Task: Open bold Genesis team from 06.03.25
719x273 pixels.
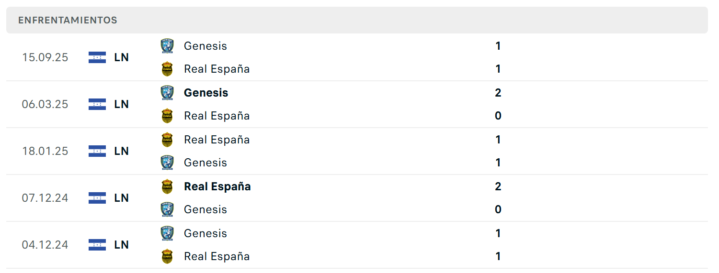Action: (x=206, y=93)
